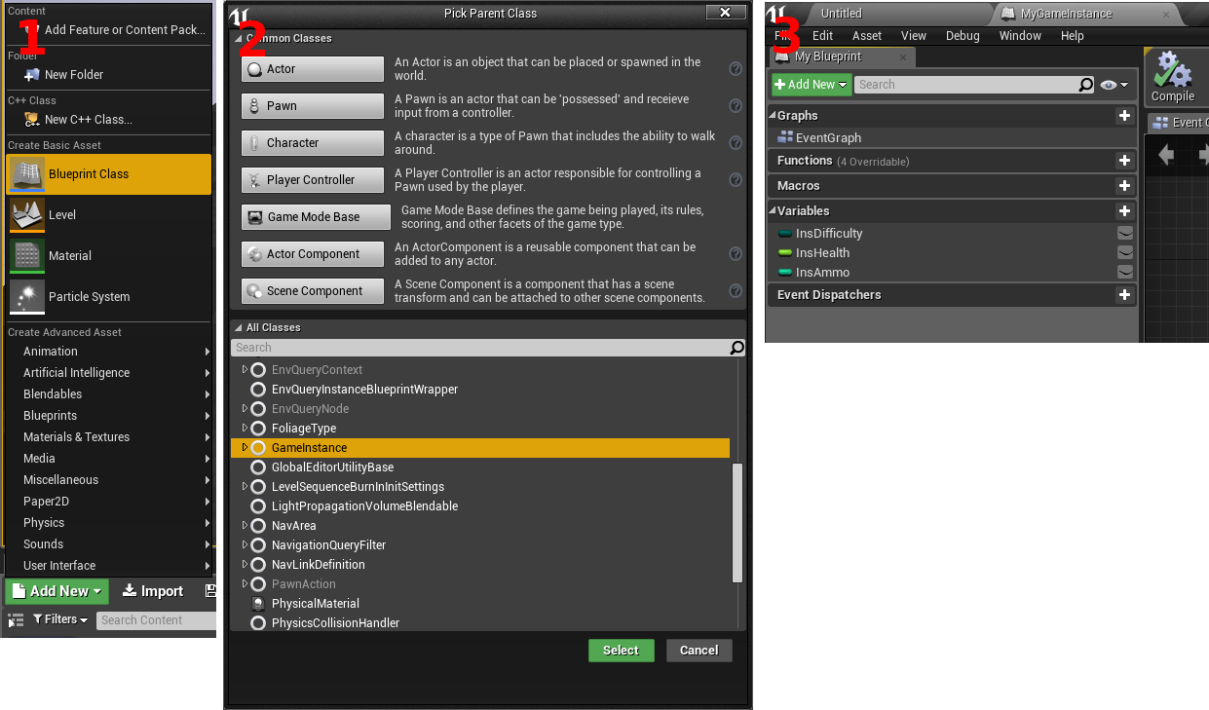
Task: Open the Filters dropdown
Action: (60, 620)
